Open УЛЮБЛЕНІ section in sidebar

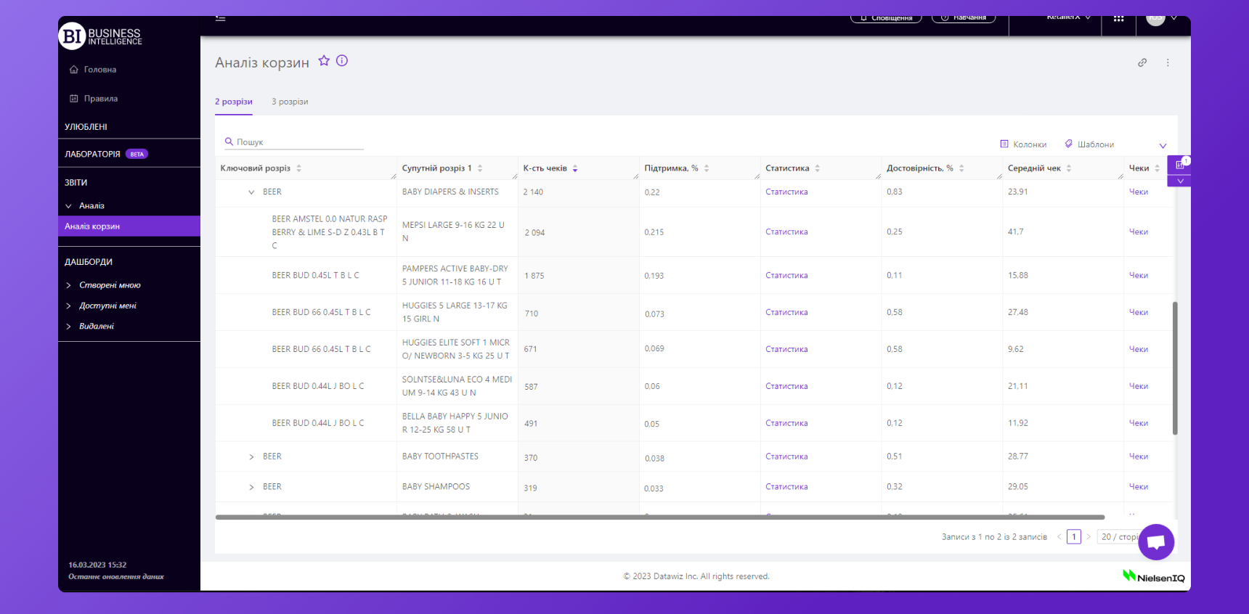tap(86, 127)
